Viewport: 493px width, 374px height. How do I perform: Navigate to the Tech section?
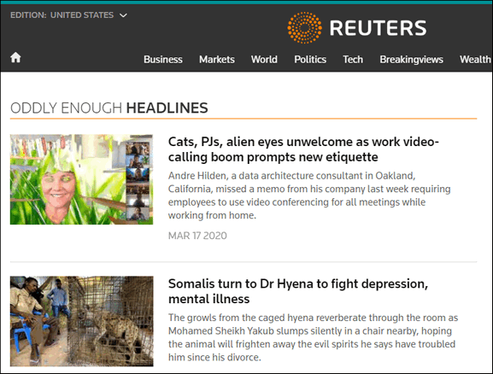pyautogui.click(x=353, y=60)
